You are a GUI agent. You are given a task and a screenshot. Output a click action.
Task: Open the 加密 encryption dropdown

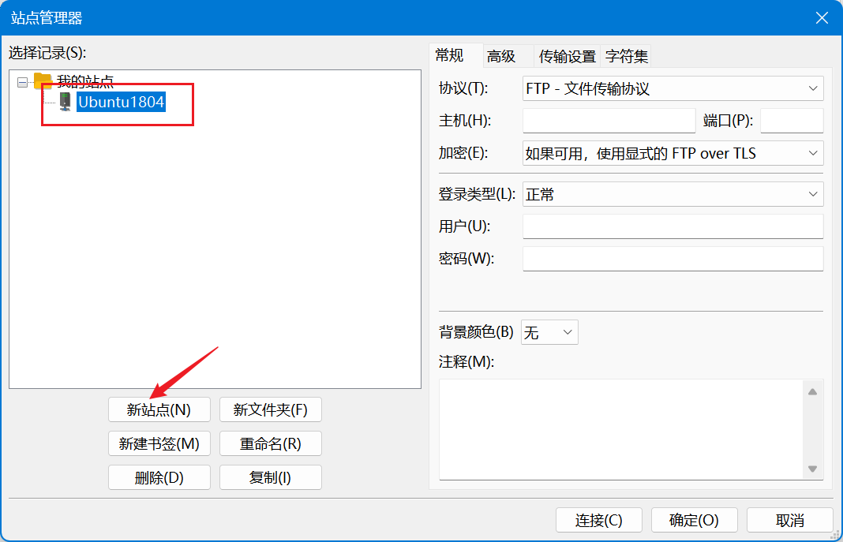coord(673,153)
